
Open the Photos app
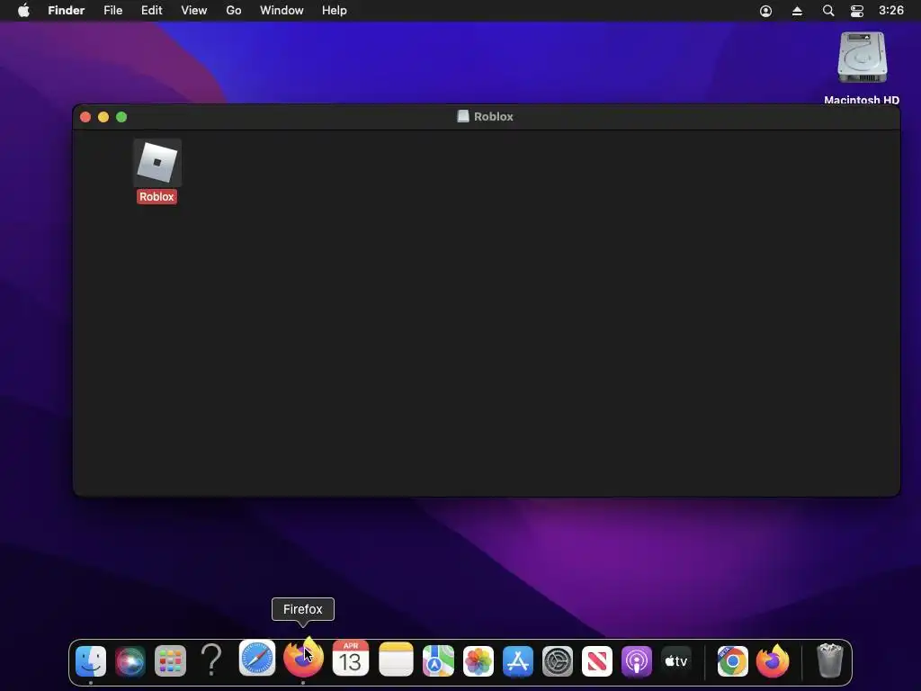coord(478,660)
